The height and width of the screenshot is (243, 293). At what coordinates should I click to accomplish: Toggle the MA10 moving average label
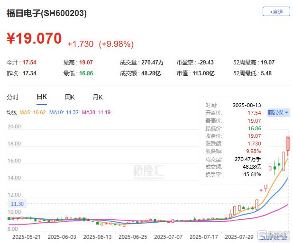[64, 112]
